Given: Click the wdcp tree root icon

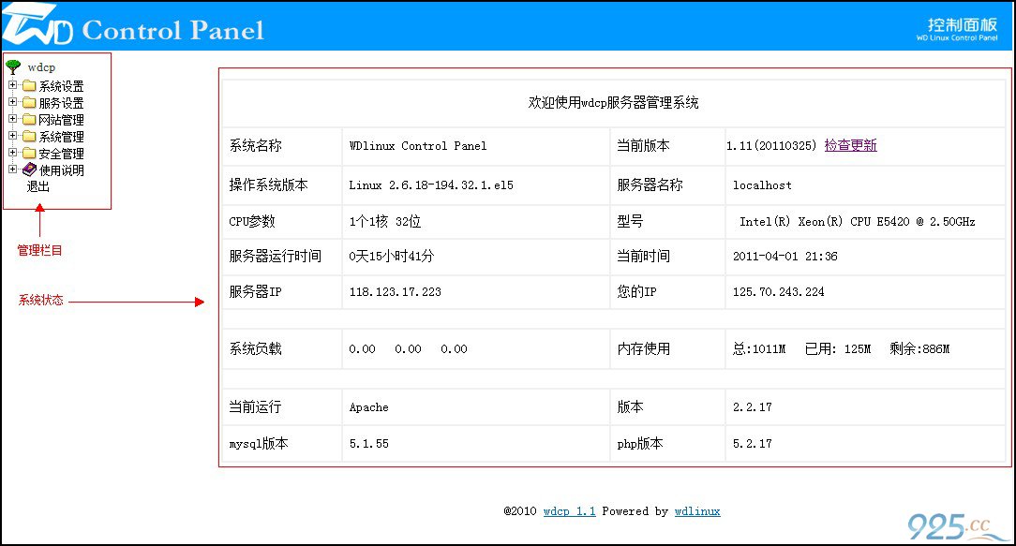Looking at the screenshot, I should [x=13, y=66].
